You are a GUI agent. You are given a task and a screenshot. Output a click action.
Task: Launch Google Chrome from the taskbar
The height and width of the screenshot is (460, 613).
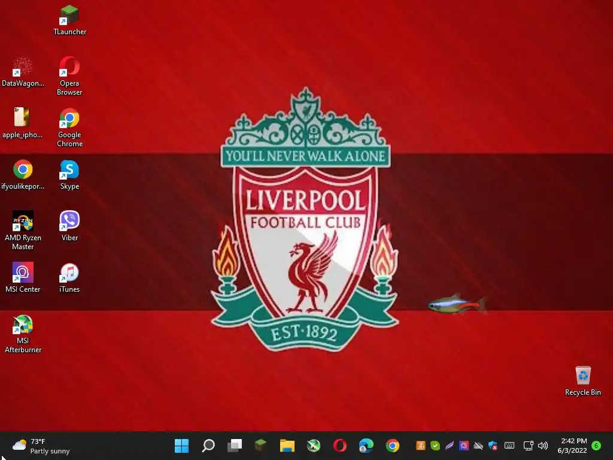pyautogui.click(x=393, y=446)
